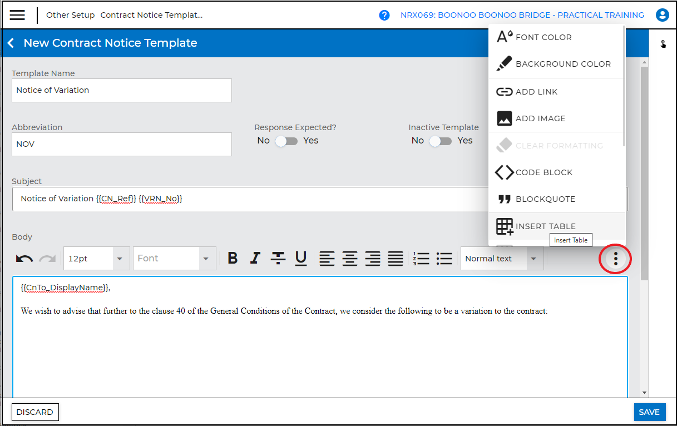Open the hamburger navigation menu
Screen dimensions: 677x426
click(17, 15)
